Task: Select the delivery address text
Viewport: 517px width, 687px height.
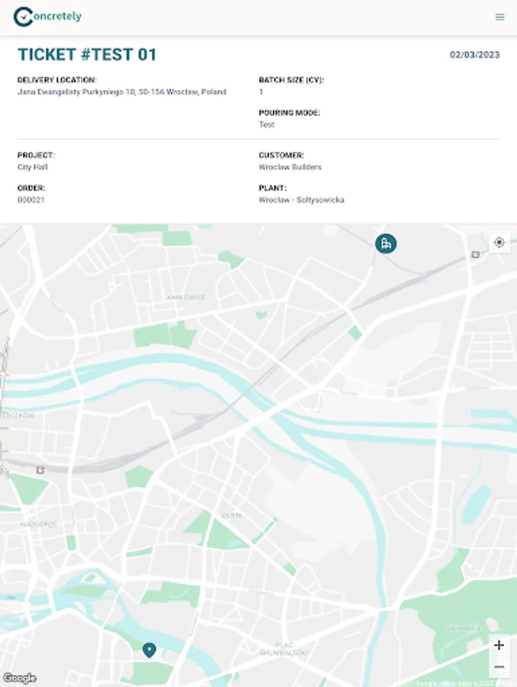Action: click(x=122, y=92)
